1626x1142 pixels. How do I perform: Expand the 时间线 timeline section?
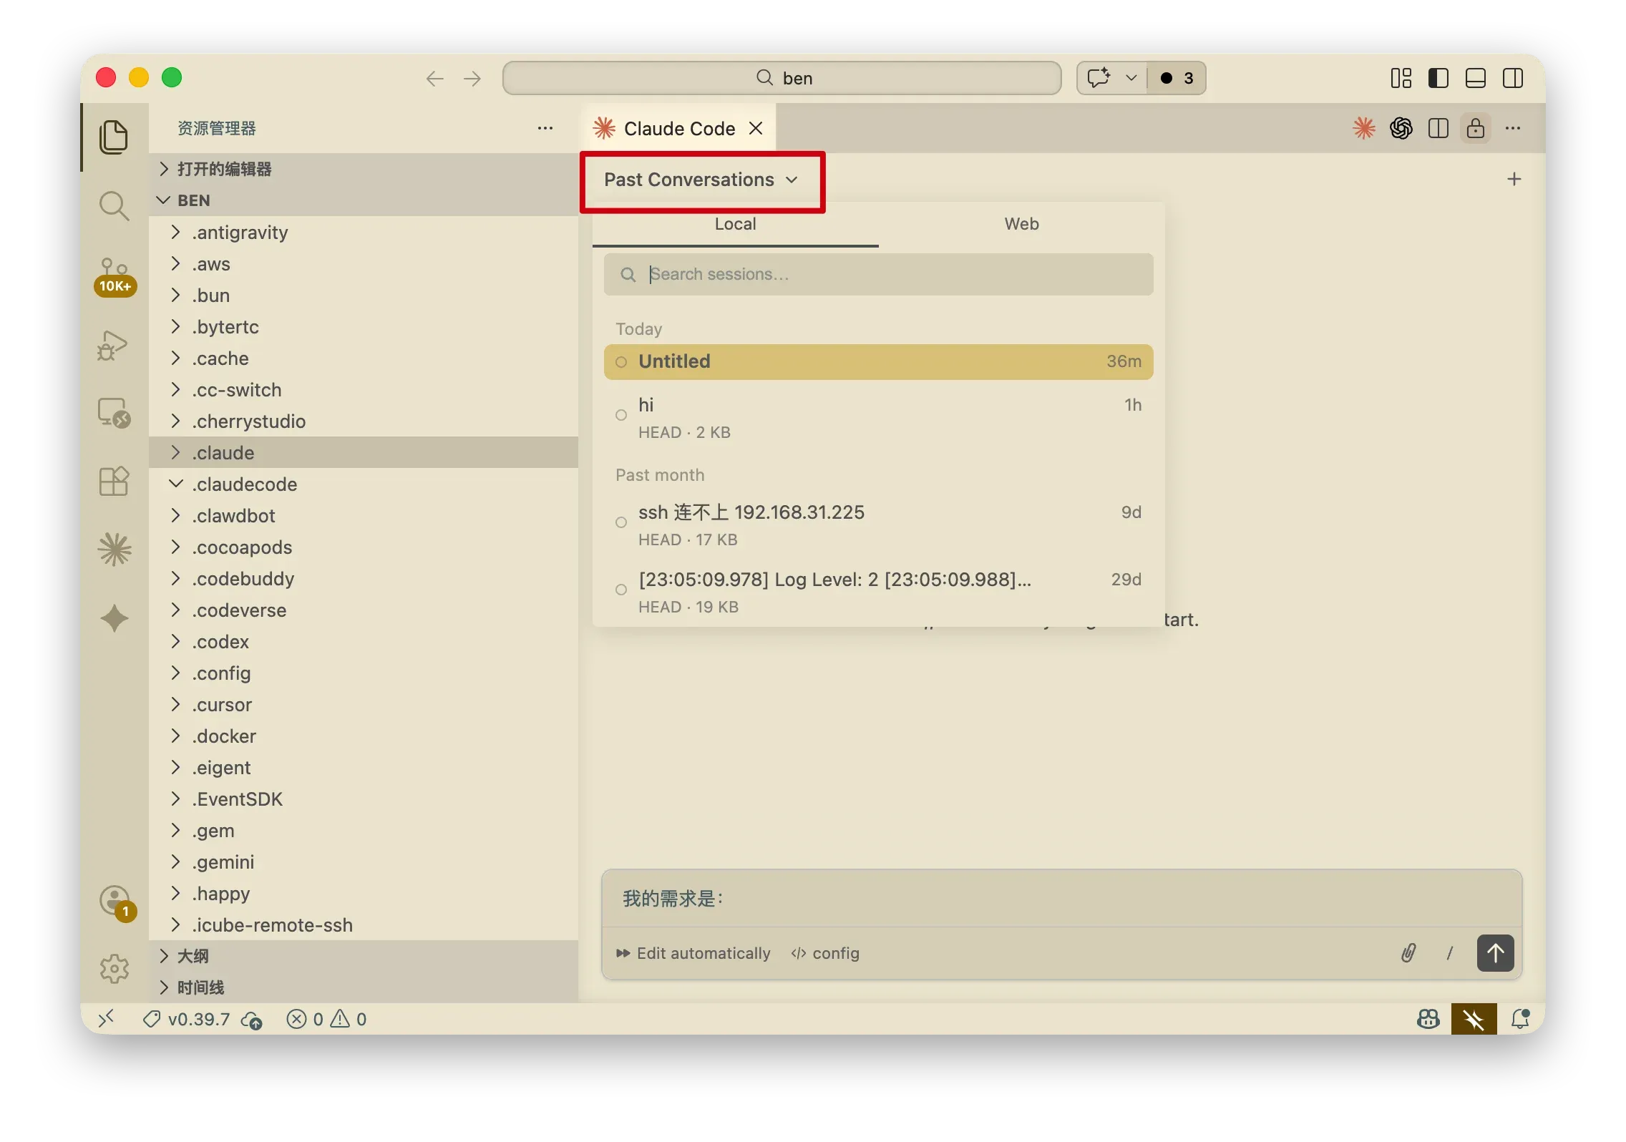tap(364, 987)
